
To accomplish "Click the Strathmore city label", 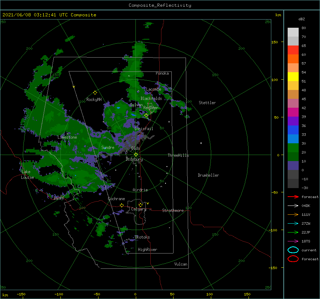I will (x=173, y=210).
